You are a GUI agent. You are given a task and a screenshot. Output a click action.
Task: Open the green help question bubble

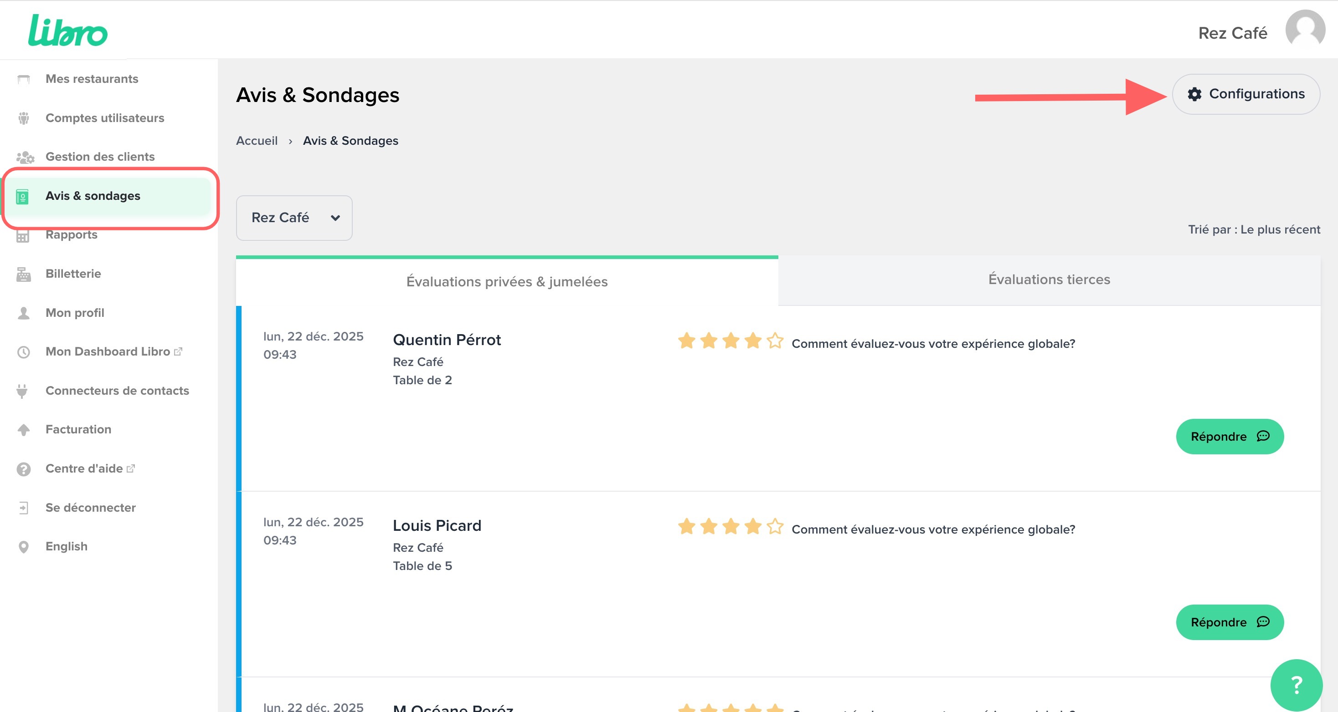click(x=1296, y=685)
